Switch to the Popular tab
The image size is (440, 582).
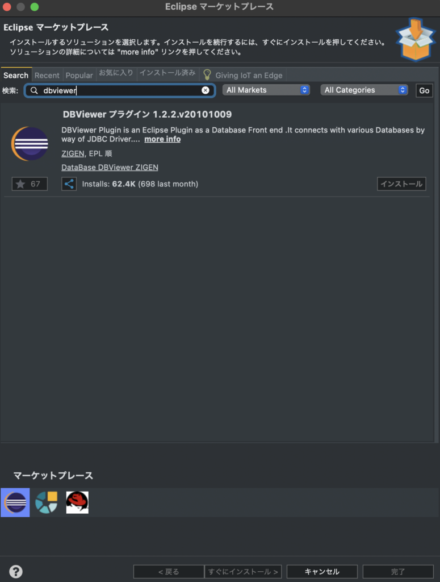79,75
